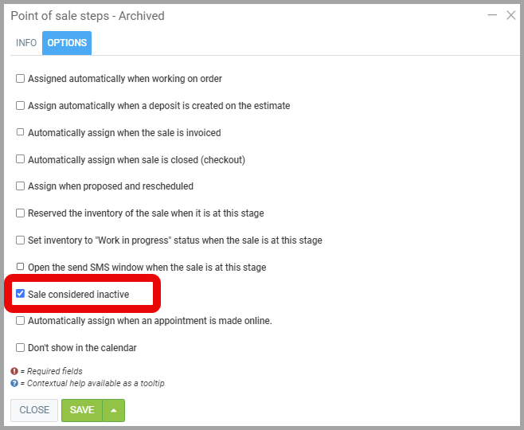Click the green SAVE button
524x430 pixels.
(82, 410)
